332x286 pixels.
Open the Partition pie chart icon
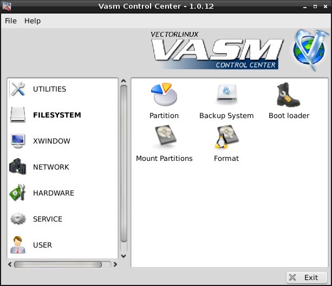pyautogui.click(x=164, y=96)
